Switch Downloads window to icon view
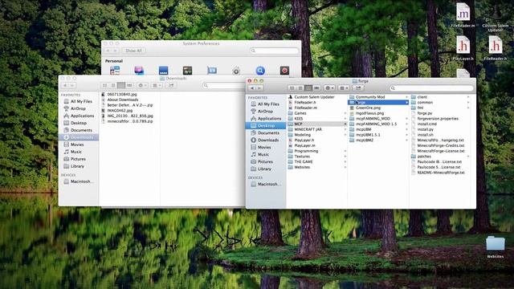This screenshot has width=514, height=289. point(105,85)
